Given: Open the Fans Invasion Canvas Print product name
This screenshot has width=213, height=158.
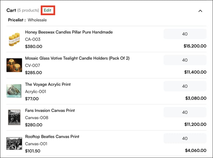Looking at the screenshot, I should (50, 110).
